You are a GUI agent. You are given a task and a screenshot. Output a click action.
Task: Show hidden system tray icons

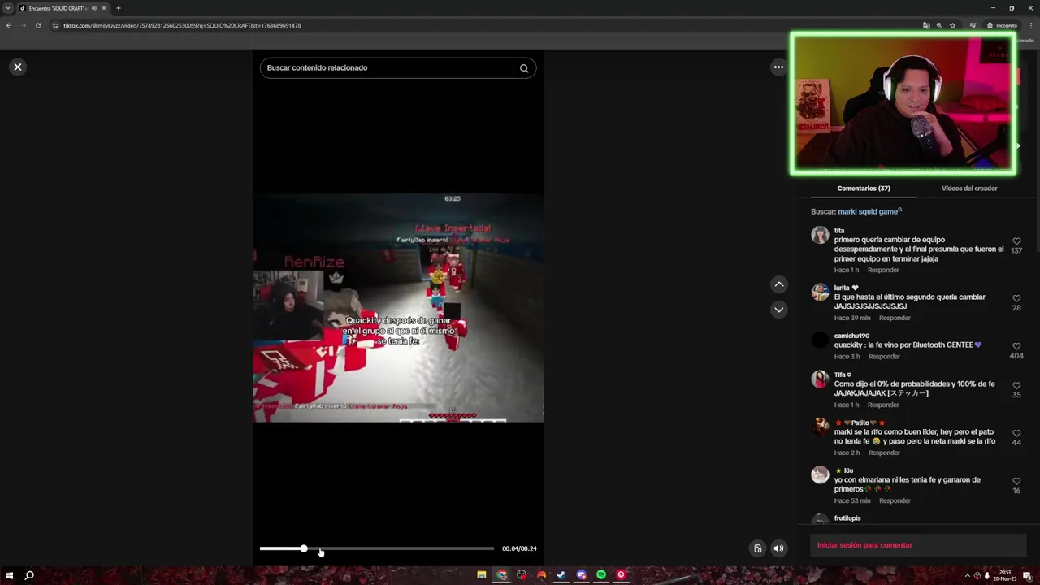[x=967, y=576]
